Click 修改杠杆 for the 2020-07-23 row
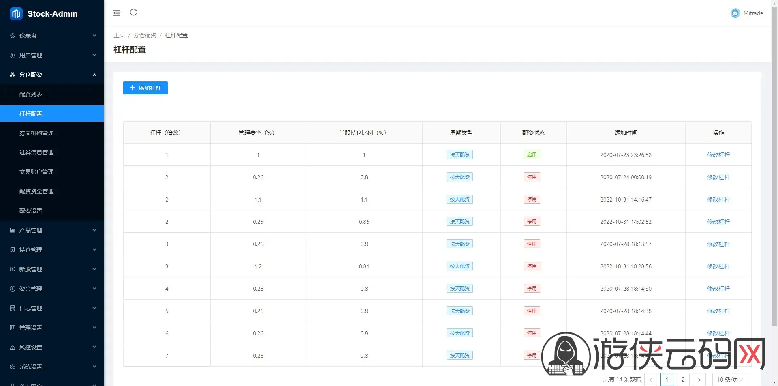Viewport: 778px width, 386px height. coord(718,155)
